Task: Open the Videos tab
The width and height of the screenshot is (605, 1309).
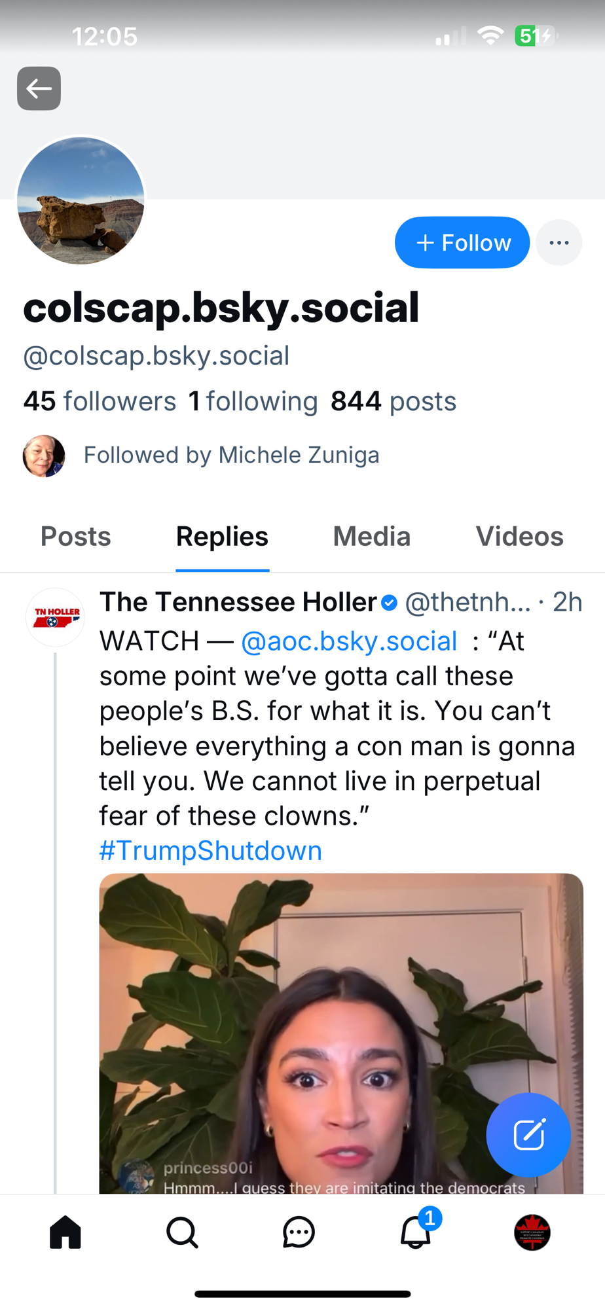Action: (x=519, y=537)
